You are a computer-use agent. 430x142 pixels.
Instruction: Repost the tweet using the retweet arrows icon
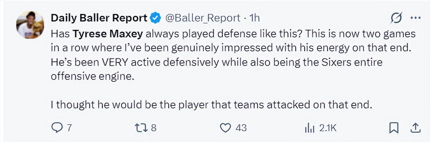coord(141,128)
